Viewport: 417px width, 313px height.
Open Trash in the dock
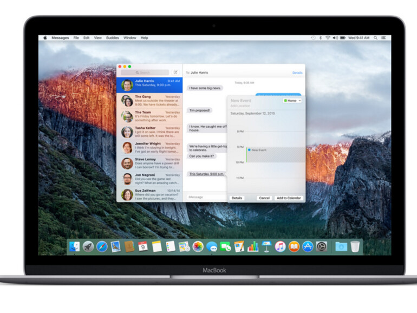[x=355, y=246]
